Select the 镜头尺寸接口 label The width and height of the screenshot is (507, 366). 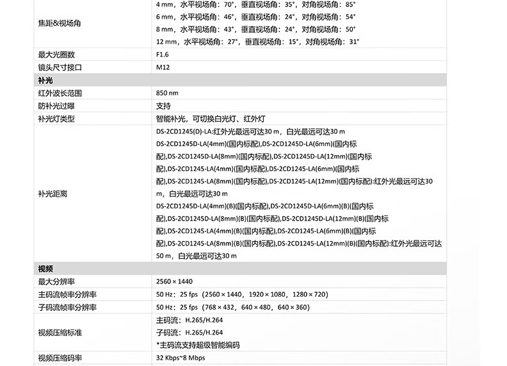(60, 67)
